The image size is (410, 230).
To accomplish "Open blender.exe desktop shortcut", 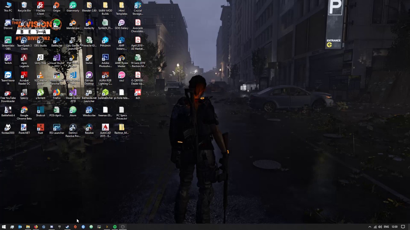I will pyautogui.click(x=73, y=25).
